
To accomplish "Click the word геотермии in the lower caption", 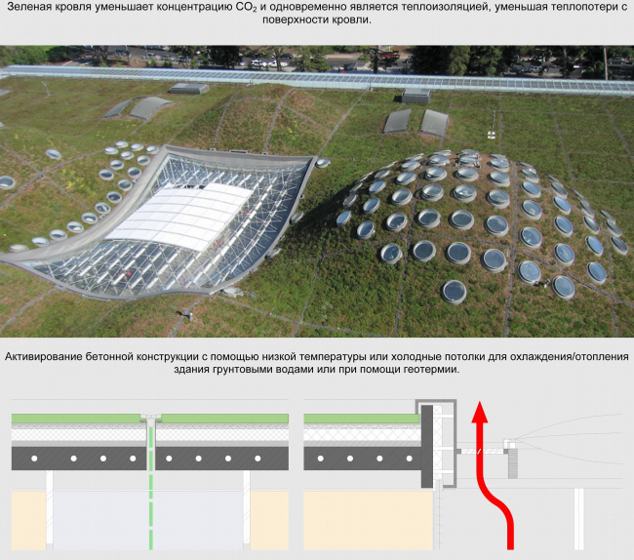I will (427, 369).
